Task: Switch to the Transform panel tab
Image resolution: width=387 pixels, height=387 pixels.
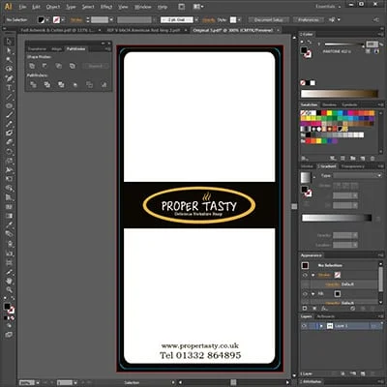Action: click(37, 49)
